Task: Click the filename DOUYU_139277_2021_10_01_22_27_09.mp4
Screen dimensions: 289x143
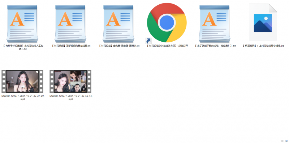Action: (x=23, y=97)
